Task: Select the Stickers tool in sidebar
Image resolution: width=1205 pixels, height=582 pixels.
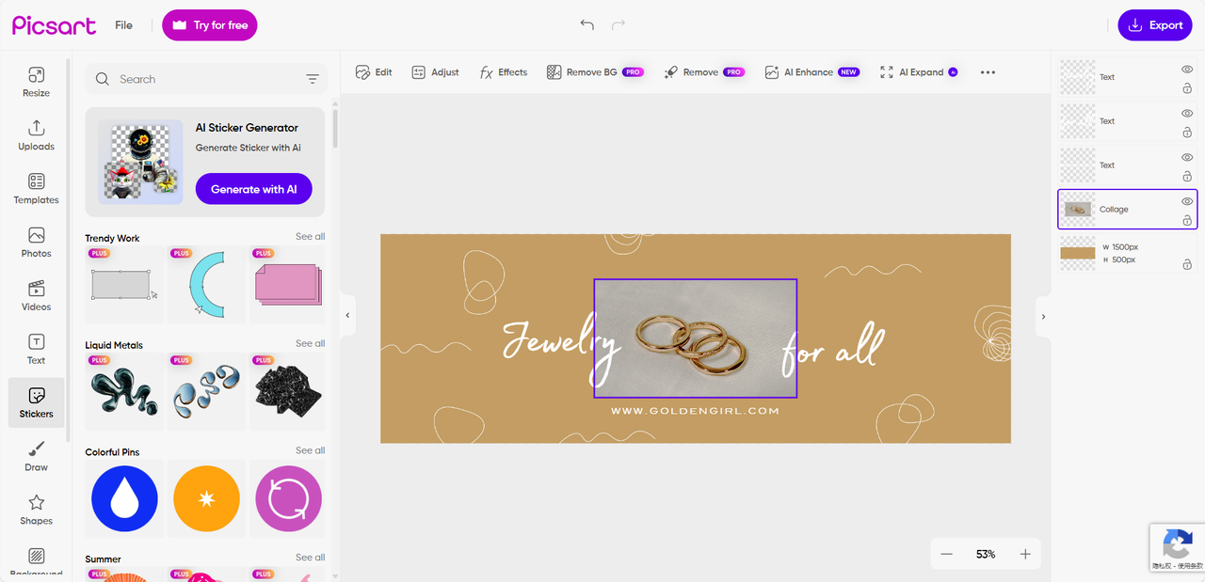Action: pos(36,403)
